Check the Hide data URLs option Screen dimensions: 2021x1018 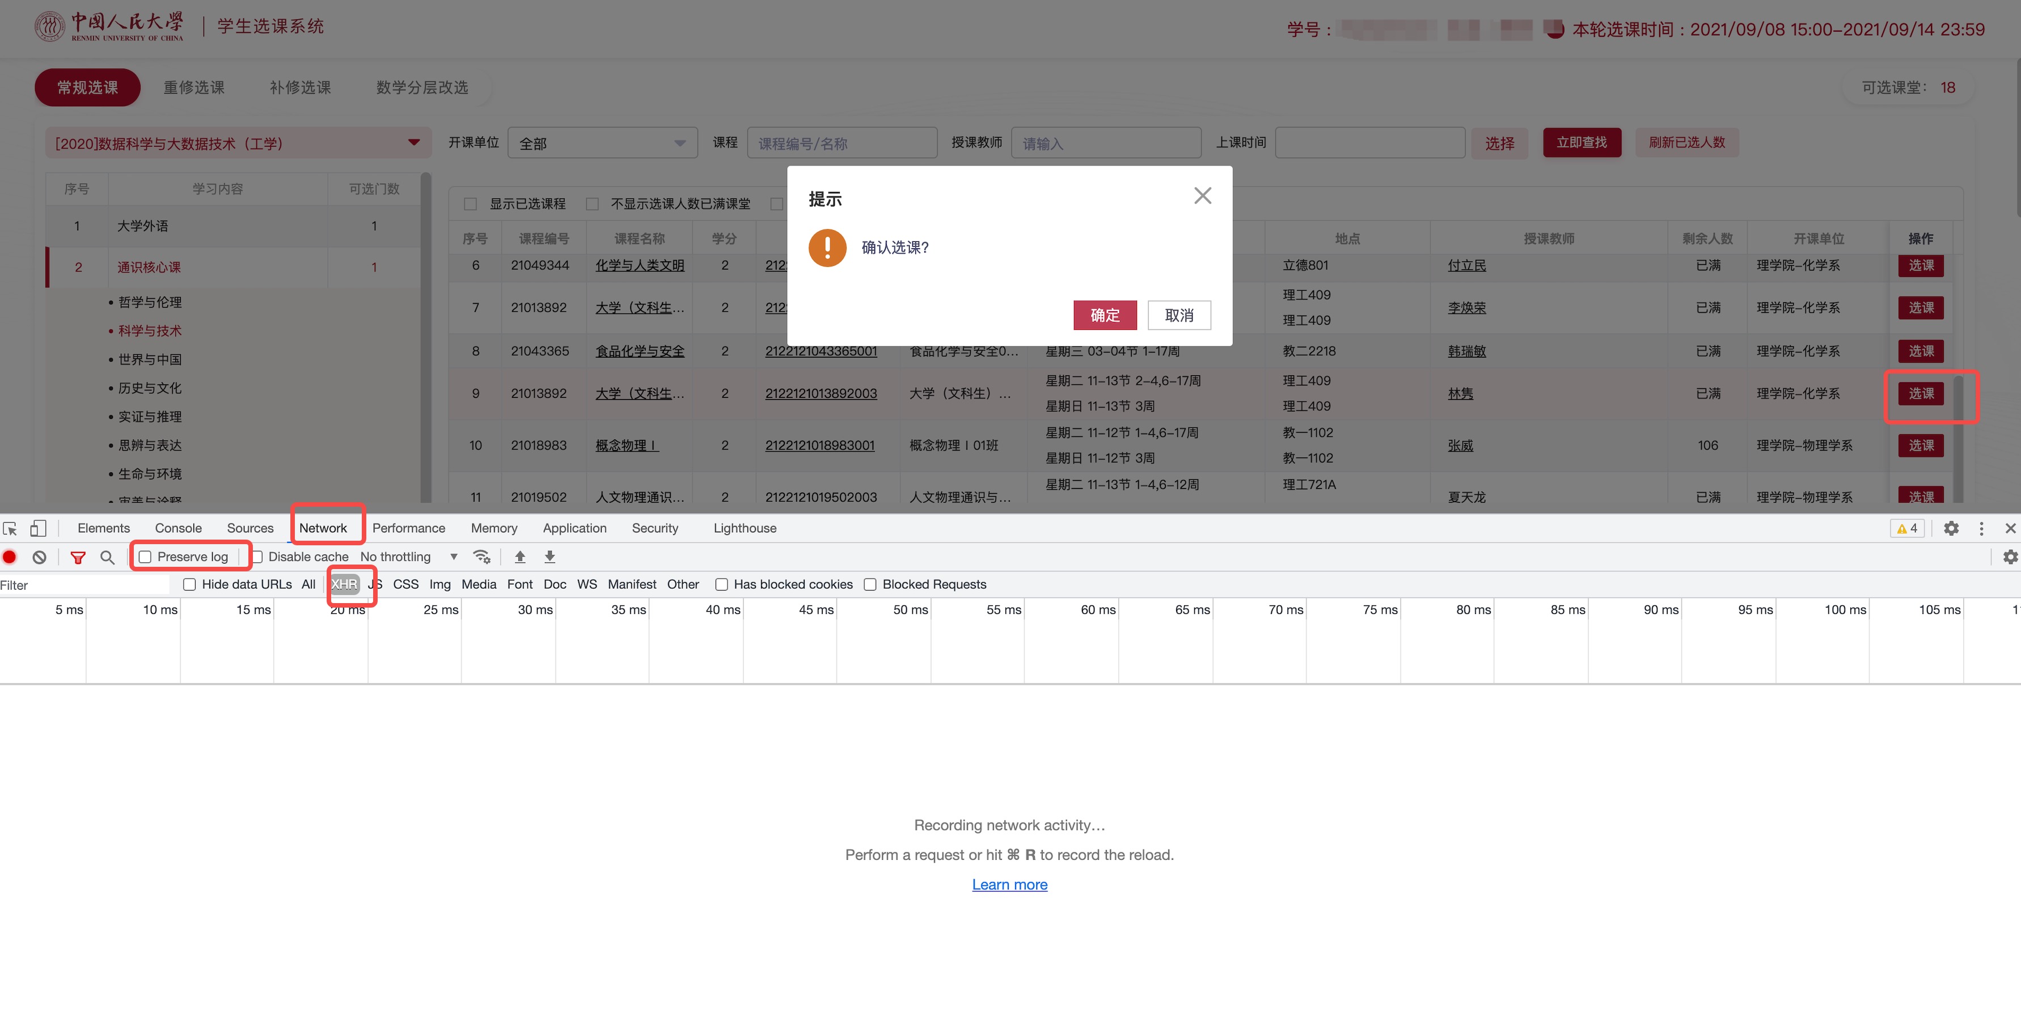click(189, 584)
